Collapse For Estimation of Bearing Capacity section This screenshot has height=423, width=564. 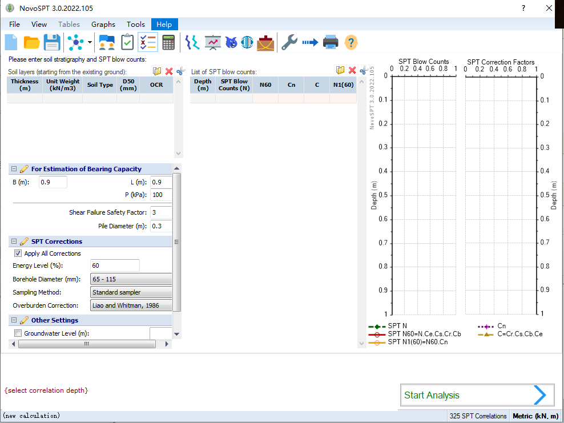[14, 169]
